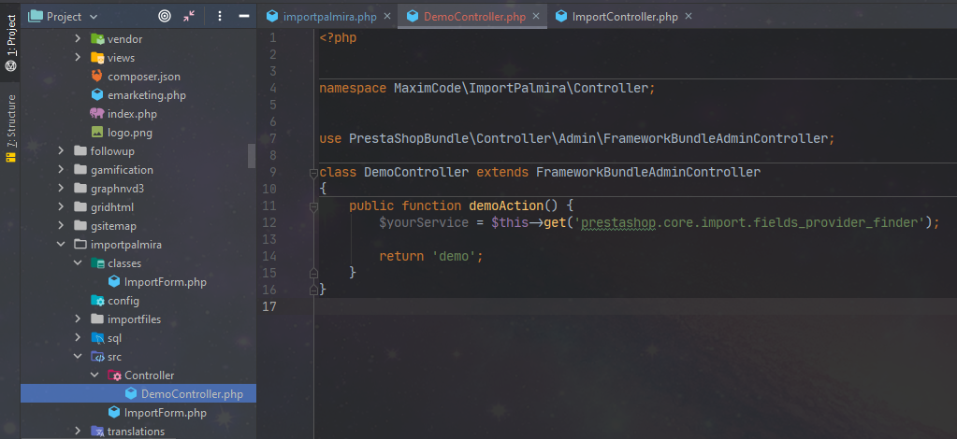Click the namespace MaximCode\ImportPalmira\Controller text
The image size is (957, 439).
(x=487, y=88)
